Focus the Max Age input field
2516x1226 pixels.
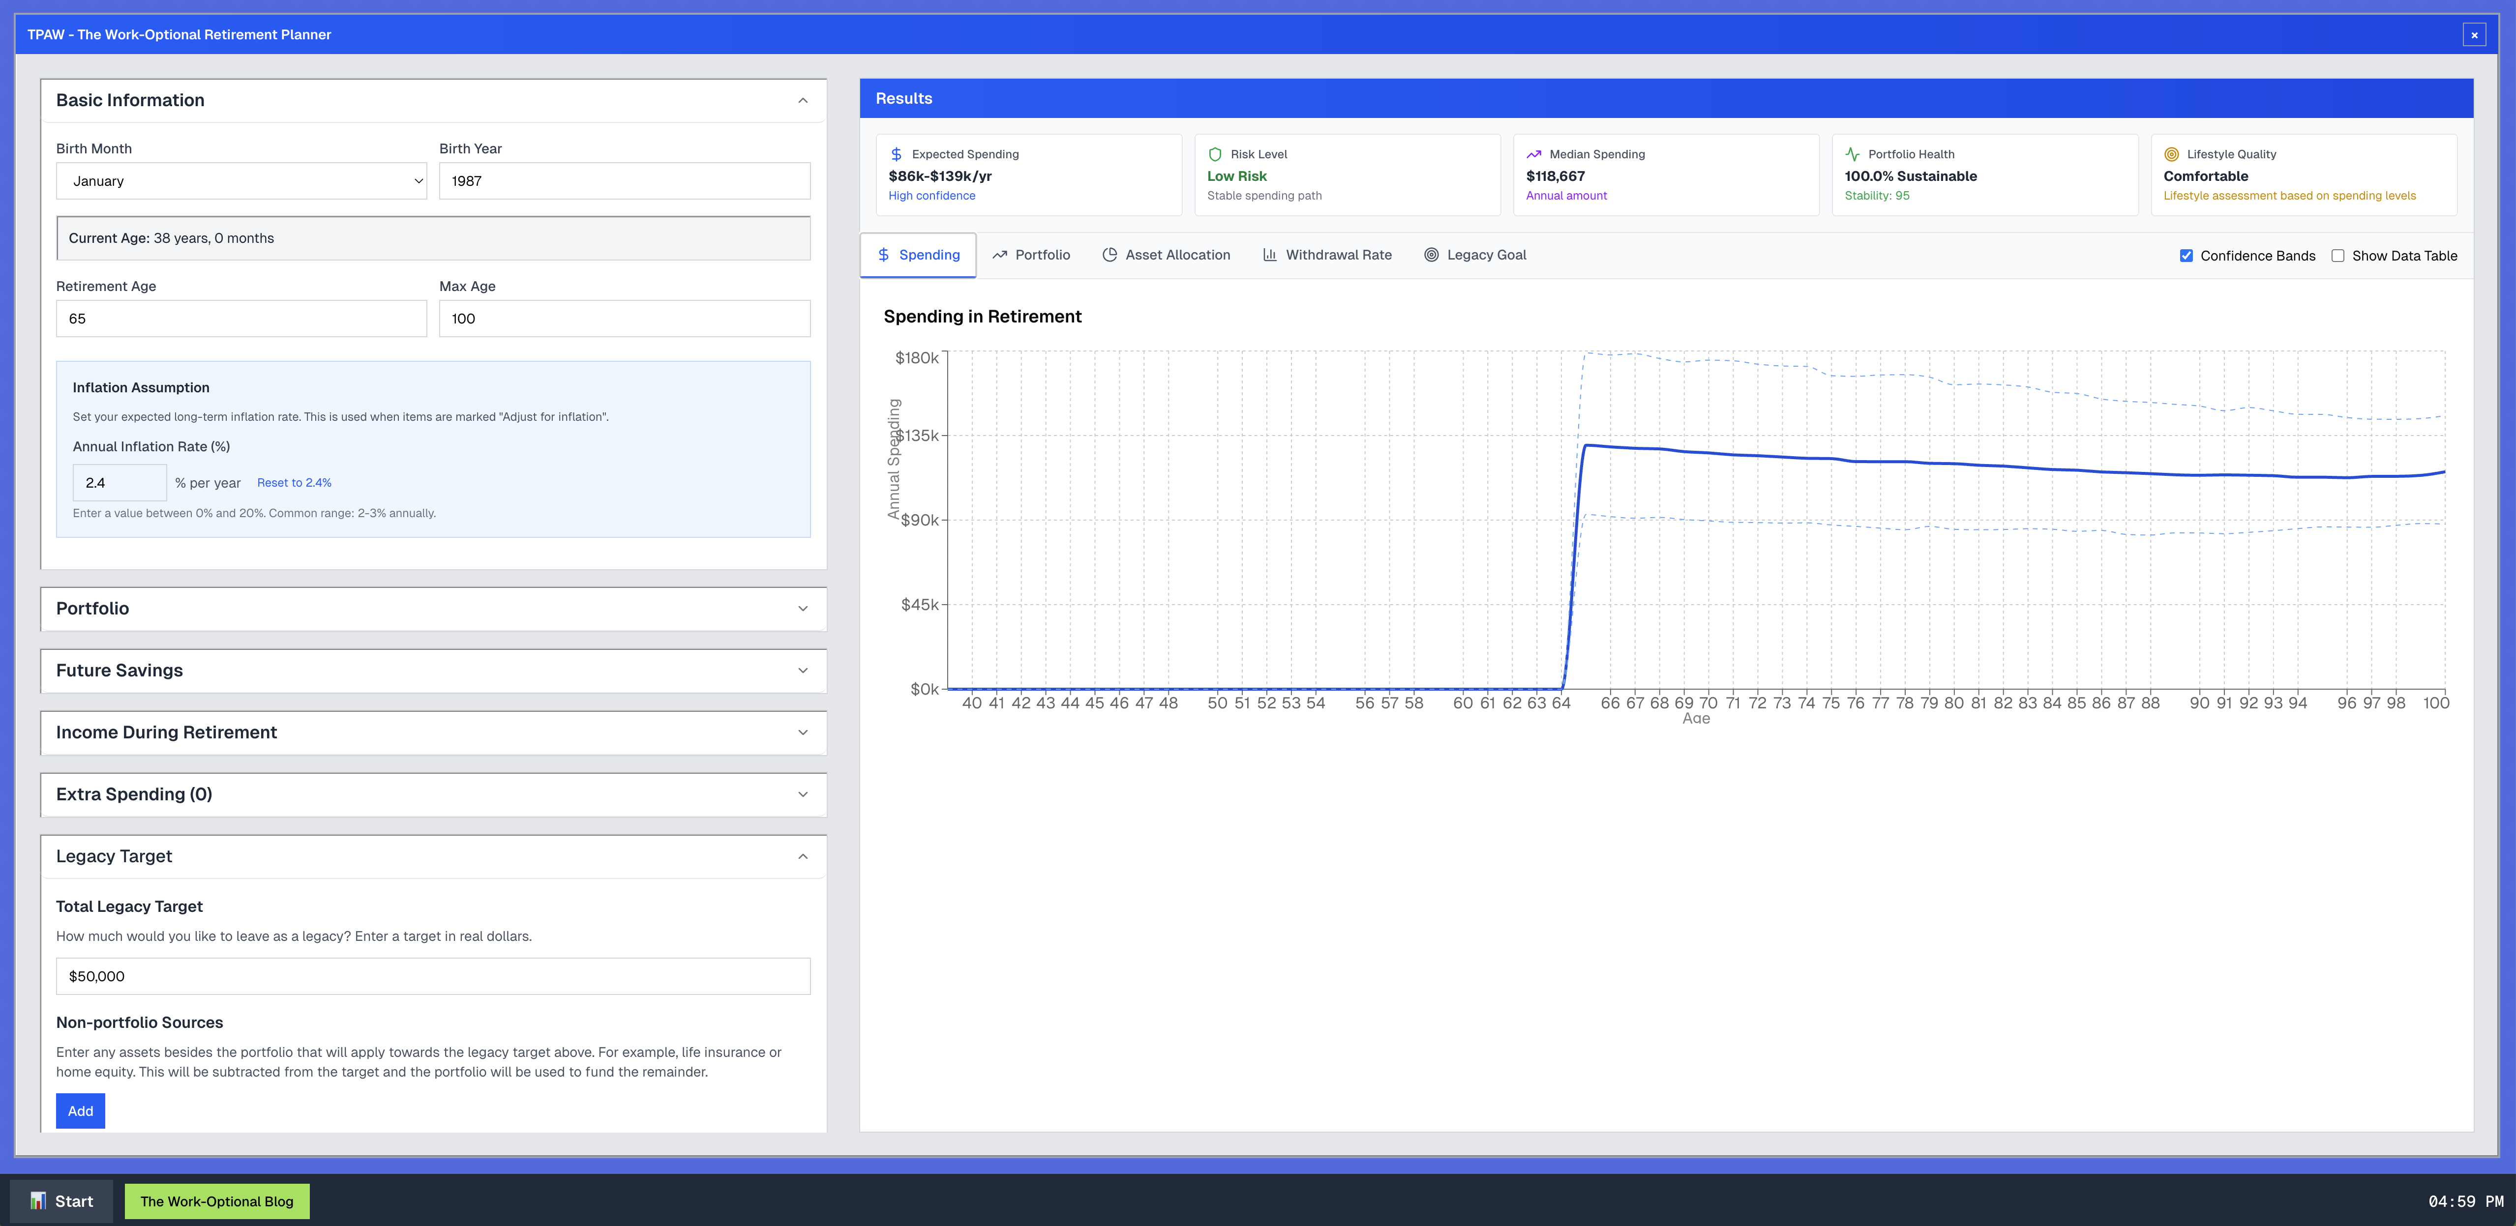coord(624,318)
